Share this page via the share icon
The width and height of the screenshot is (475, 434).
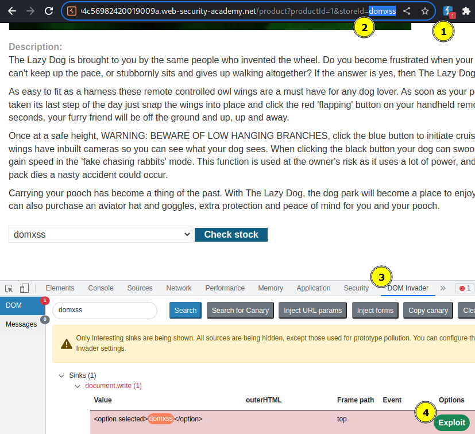point(407,11)
